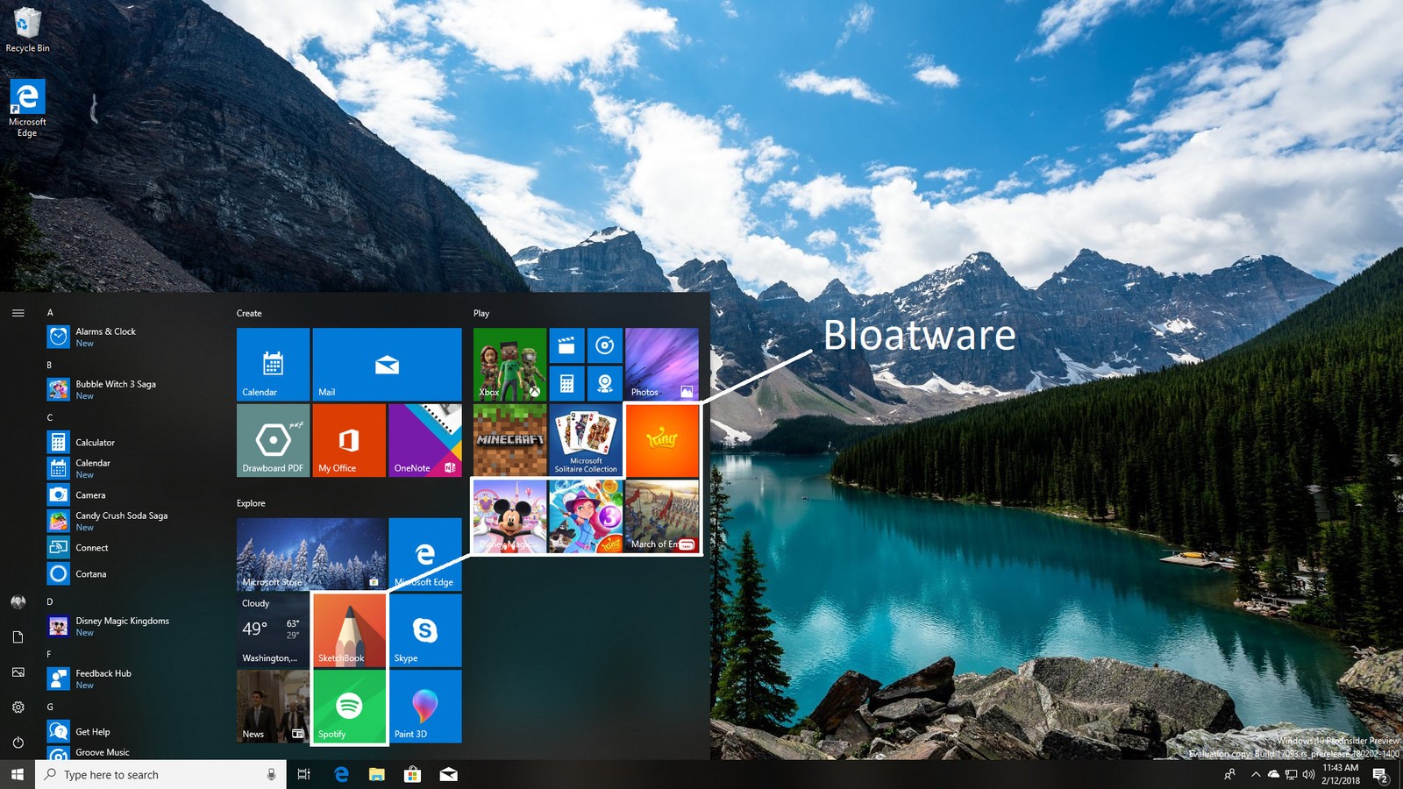The width and height of the screenshot is (1403, 789).
Task: Expand the Start menu hamburger button
Action: coord(18,313)
